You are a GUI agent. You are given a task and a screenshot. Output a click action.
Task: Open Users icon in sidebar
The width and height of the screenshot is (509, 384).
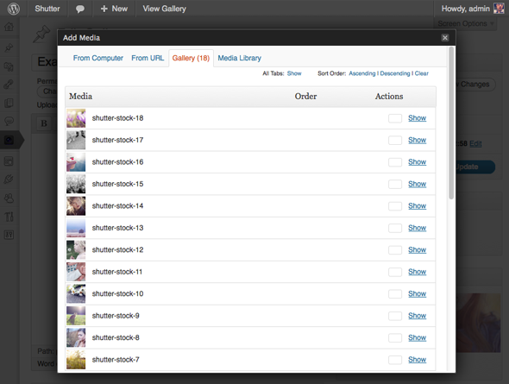coord(9,198)
